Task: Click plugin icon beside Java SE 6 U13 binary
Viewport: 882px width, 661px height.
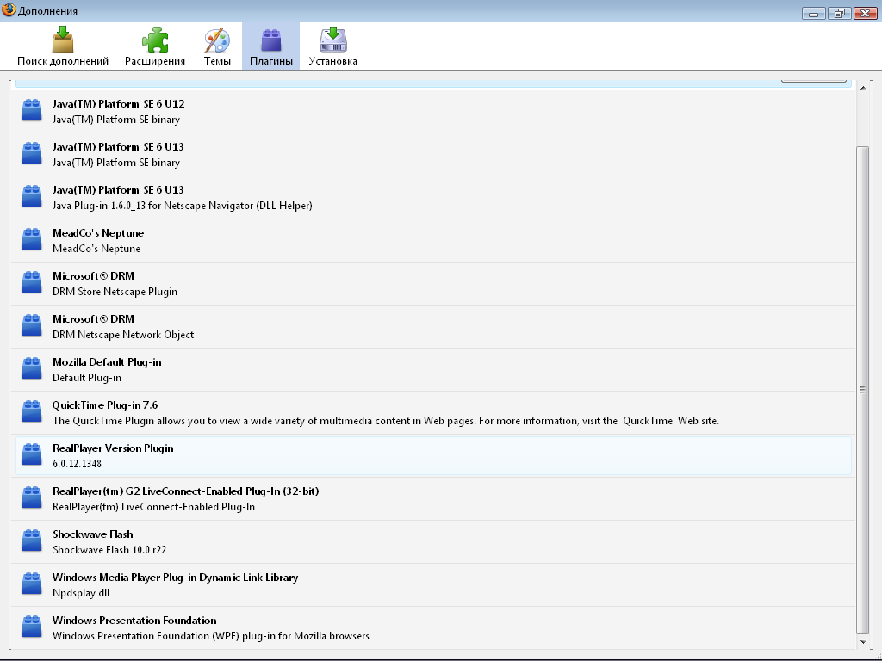Action: (32, 153)
